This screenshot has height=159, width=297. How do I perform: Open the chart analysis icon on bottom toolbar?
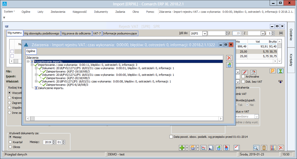point(203,148)
